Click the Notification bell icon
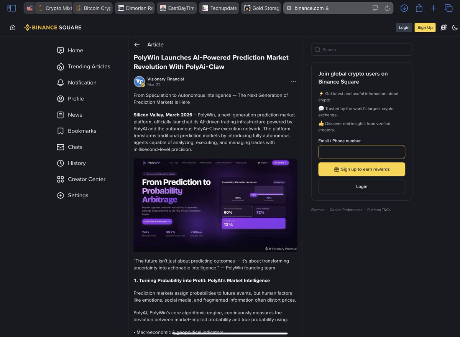 [60, 83]
